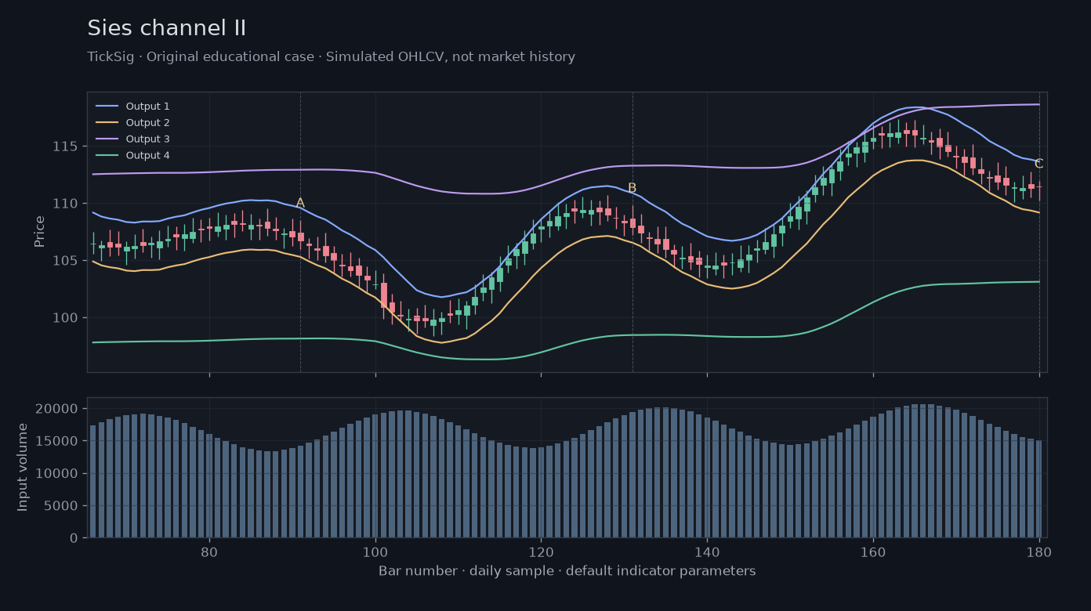Click bar number tick 180
Screen dimensions: 1091x611
click(x=1039, y=551)
